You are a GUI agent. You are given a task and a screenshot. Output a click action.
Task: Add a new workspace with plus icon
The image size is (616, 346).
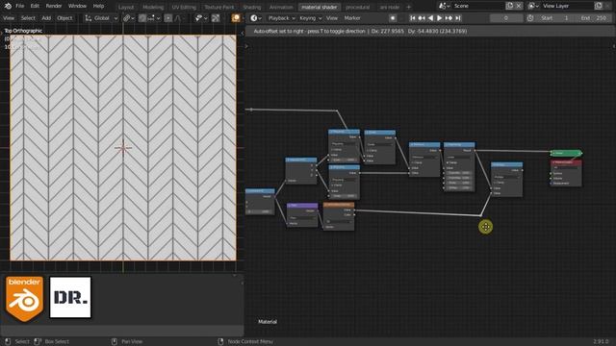coord(408,7)
